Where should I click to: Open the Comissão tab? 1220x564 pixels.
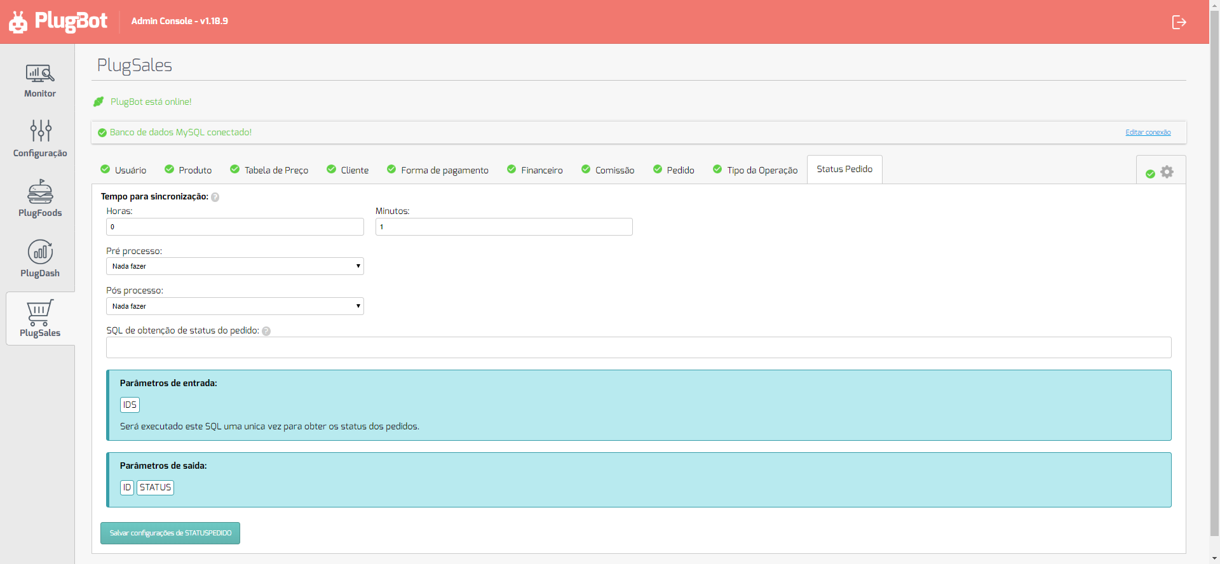coord(608,170)
